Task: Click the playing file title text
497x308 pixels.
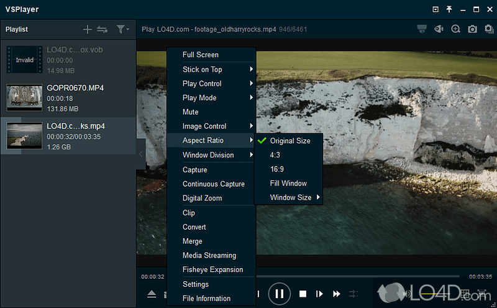Action: 209,29
